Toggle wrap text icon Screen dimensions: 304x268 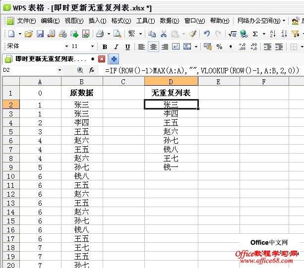(176, 47)
